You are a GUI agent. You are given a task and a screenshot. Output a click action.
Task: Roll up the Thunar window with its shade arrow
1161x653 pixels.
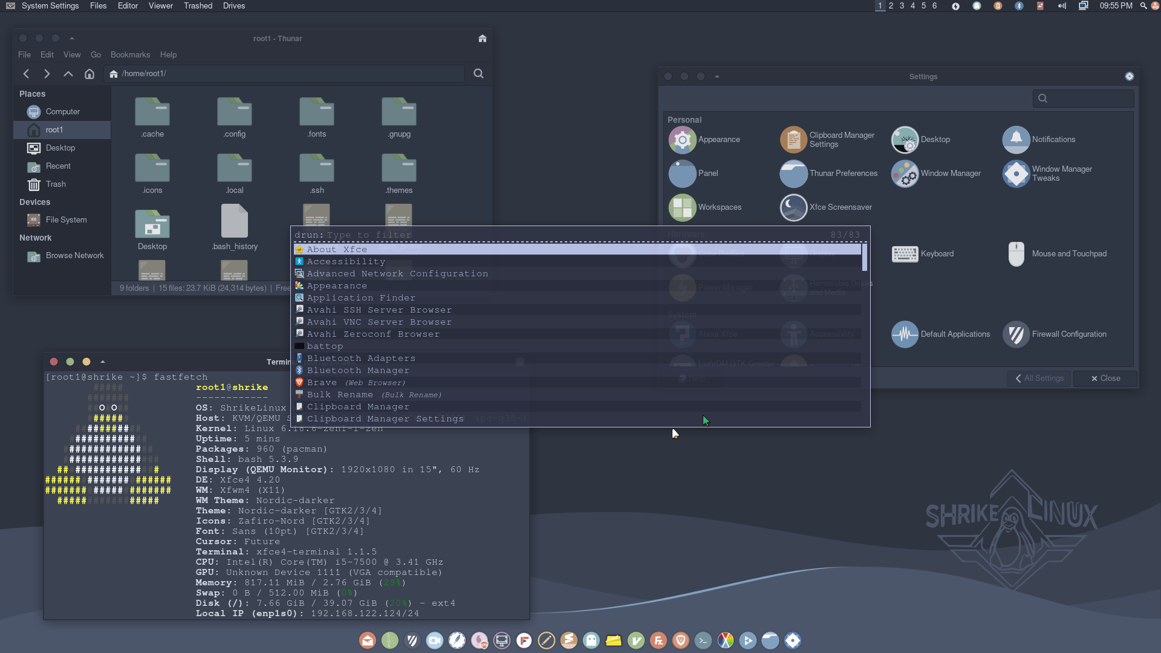[x=72, y=37]
